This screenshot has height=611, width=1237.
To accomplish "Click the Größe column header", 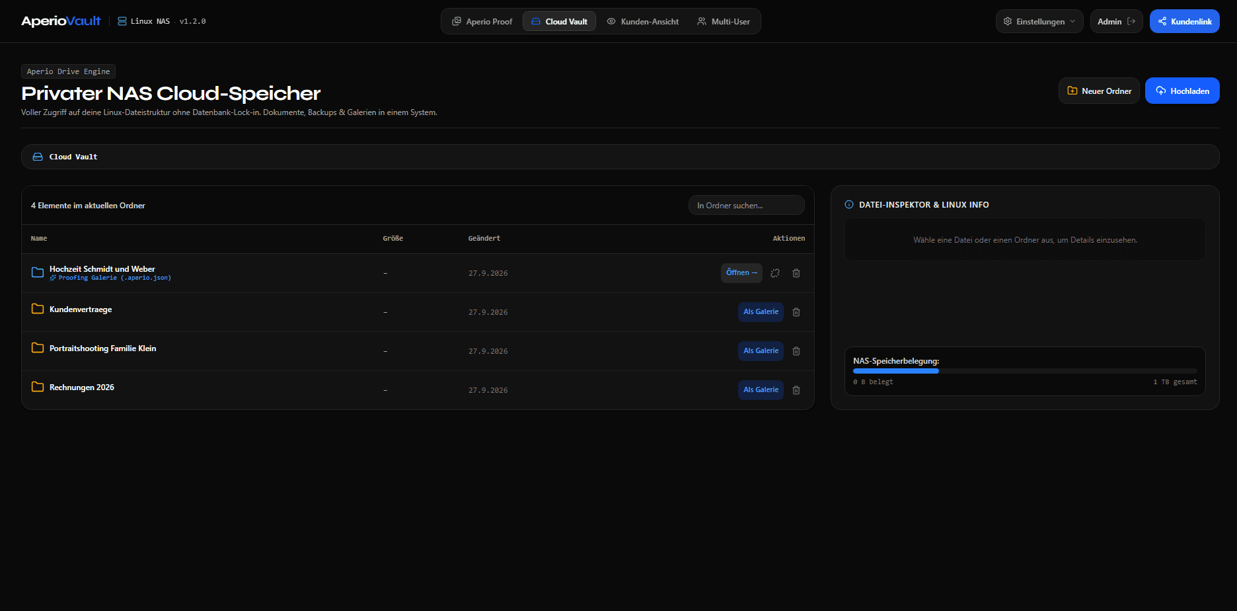I will coord(393,238).
